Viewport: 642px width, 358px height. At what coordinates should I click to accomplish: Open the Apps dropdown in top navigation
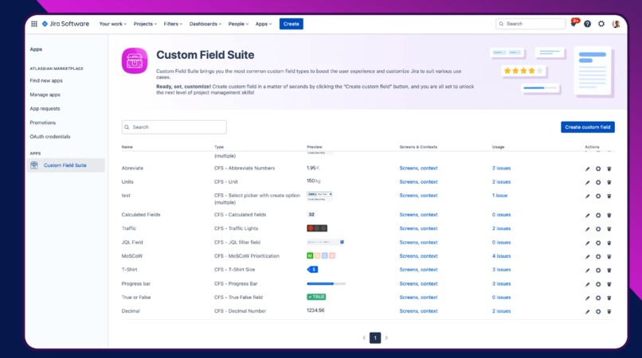tap(264, 24)
